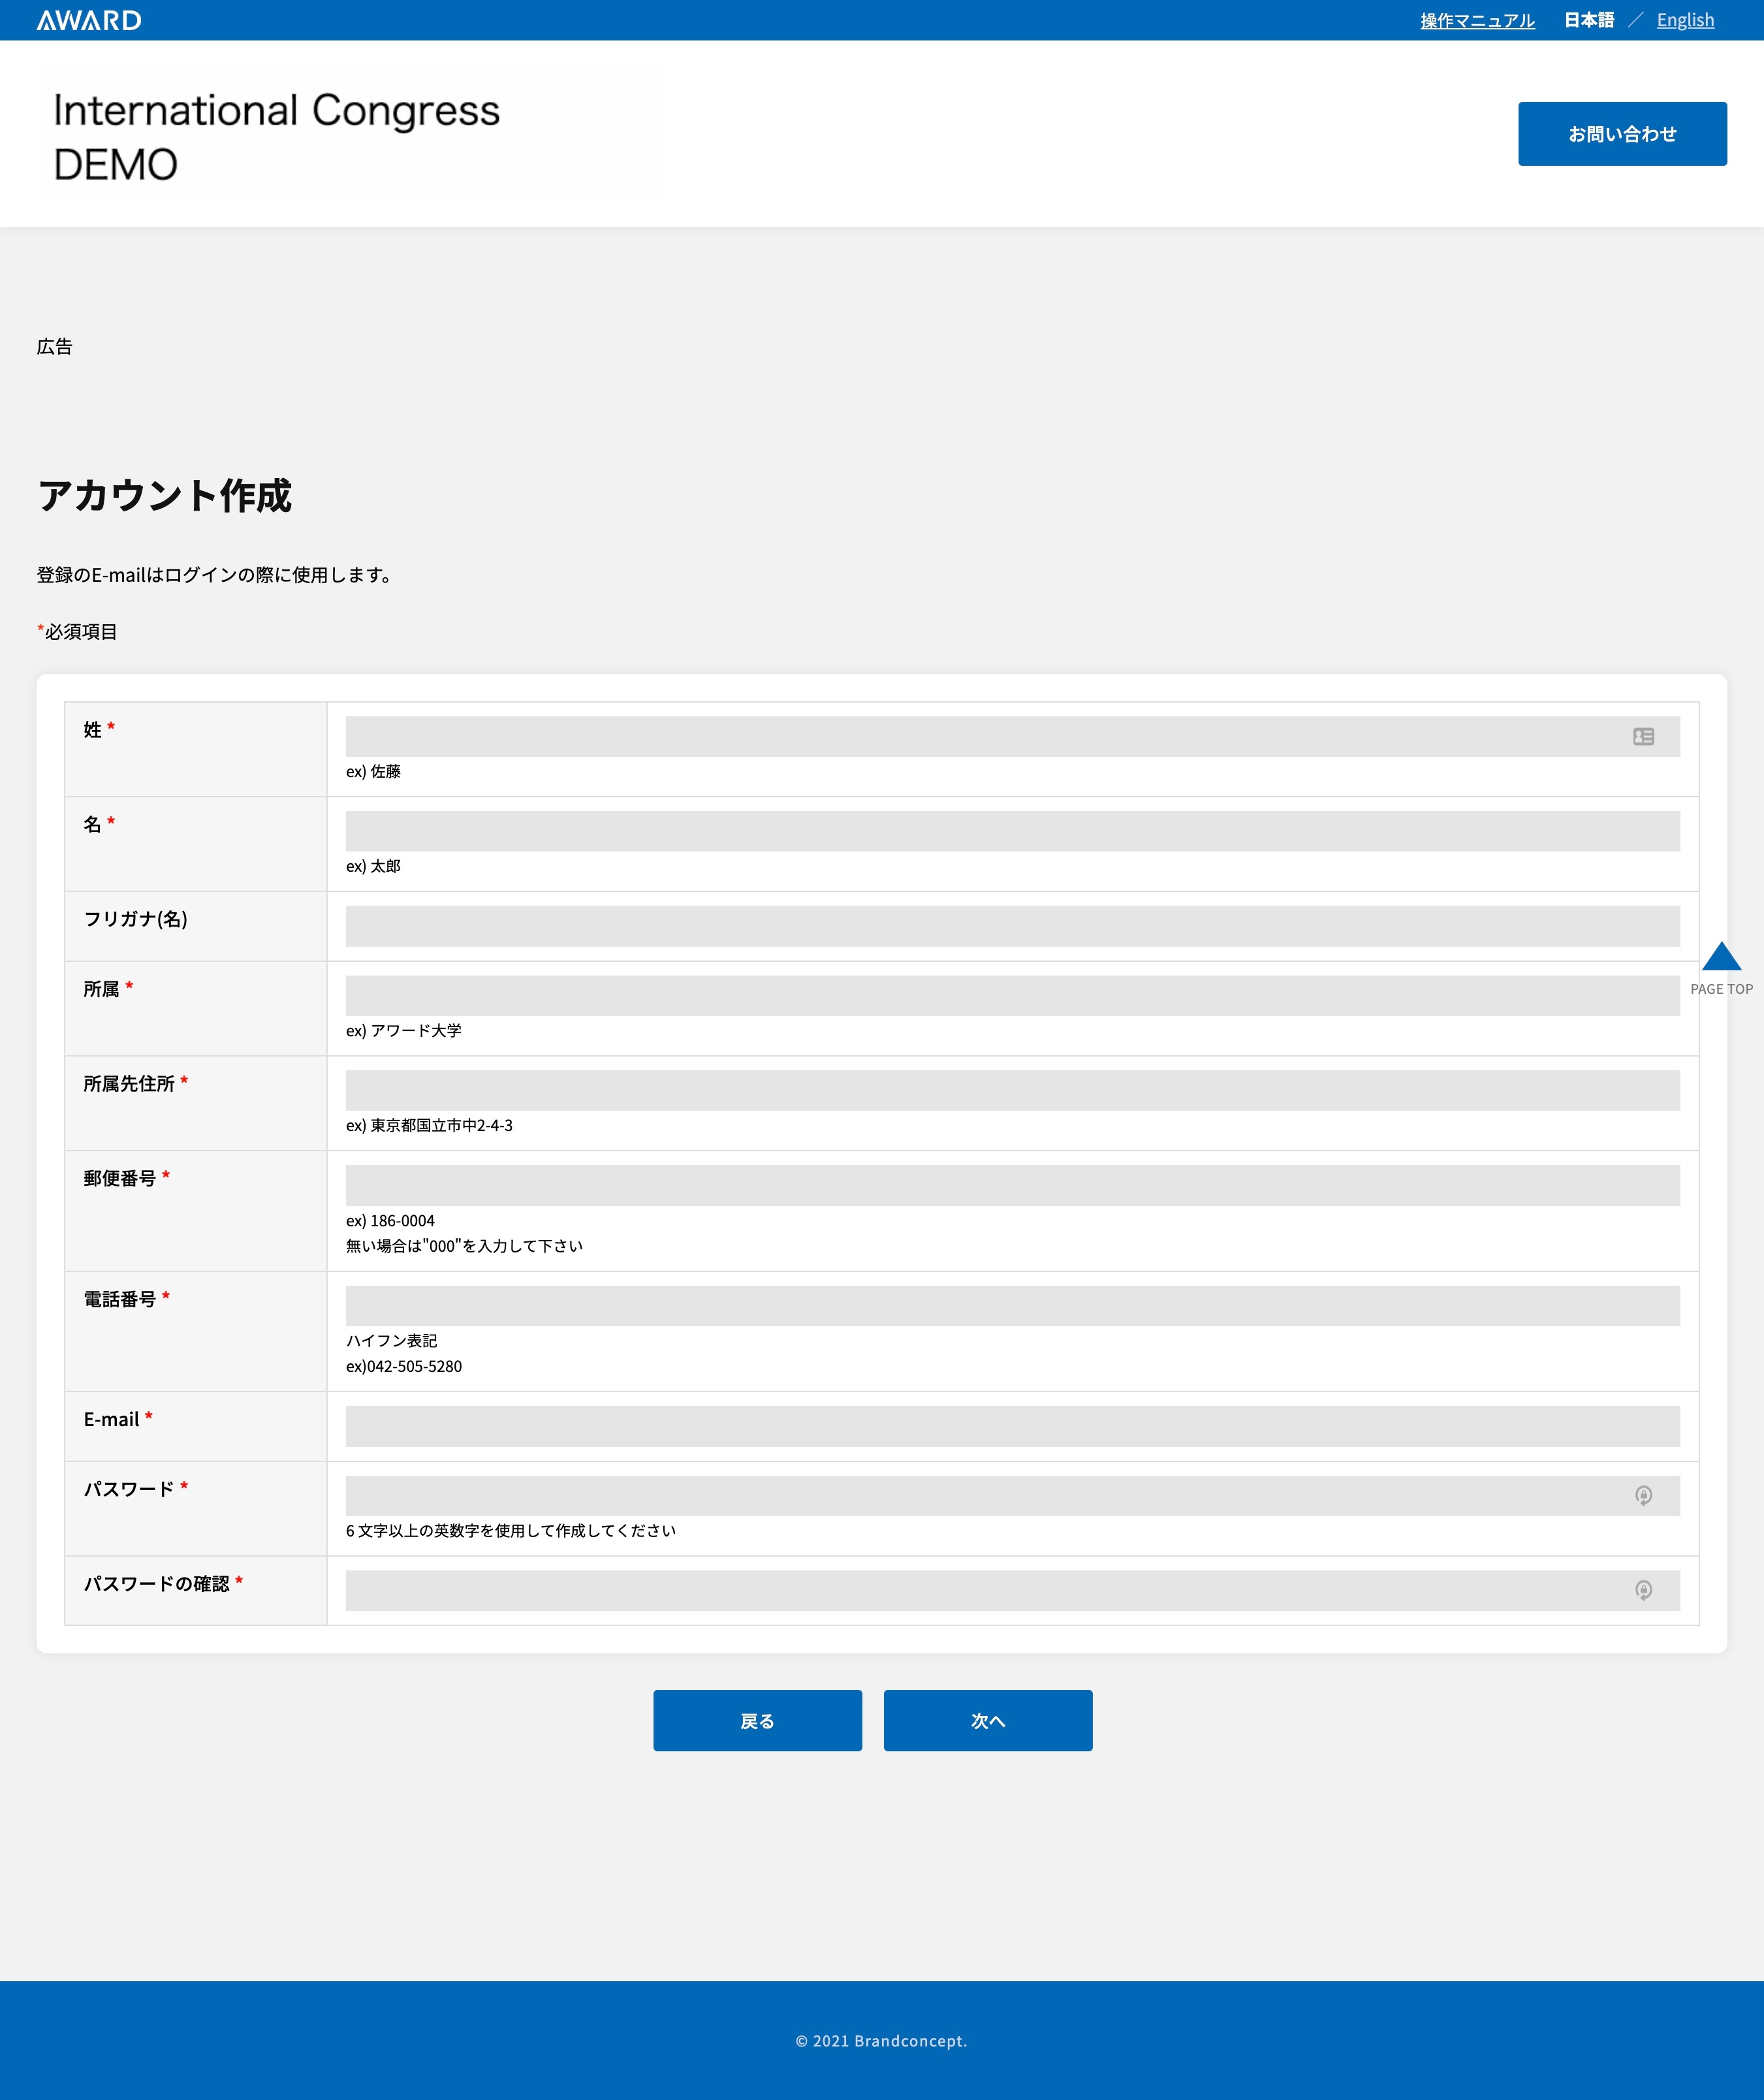Switch language to English
Image resolution: width=1764 pixels, height=2100 pixels.
(1685, 20)
